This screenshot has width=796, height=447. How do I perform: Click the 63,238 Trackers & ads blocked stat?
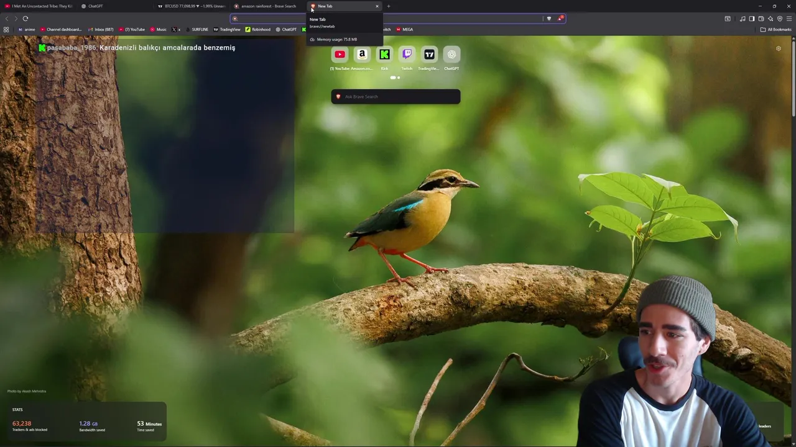30,426
